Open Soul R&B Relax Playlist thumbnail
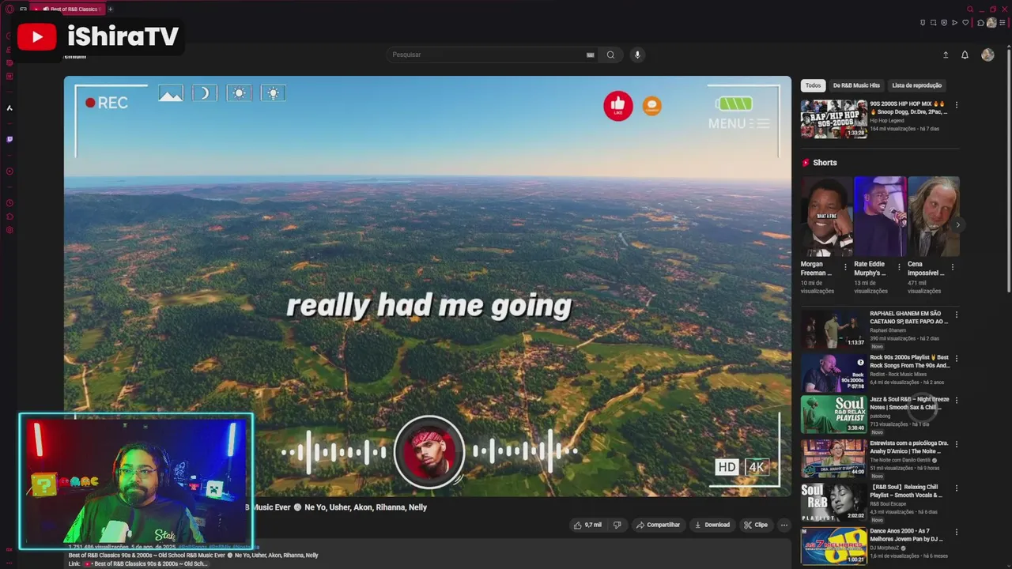 [833, 415]
